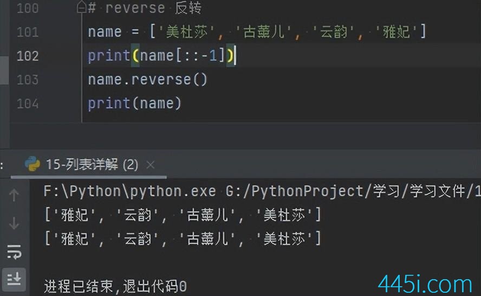Click line number 104 in gutter
The image size is (481, 296).
[28, 104]
